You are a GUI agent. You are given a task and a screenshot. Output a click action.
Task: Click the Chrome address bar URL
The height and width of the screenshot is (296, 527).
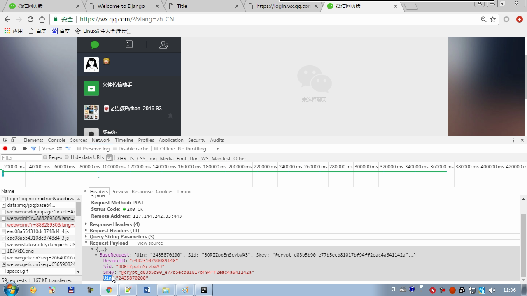pos(127,19)
